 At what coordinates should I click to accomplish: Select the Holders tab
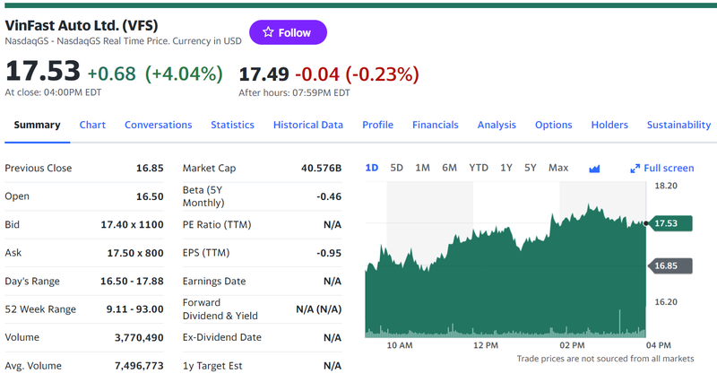click(609, 125)
